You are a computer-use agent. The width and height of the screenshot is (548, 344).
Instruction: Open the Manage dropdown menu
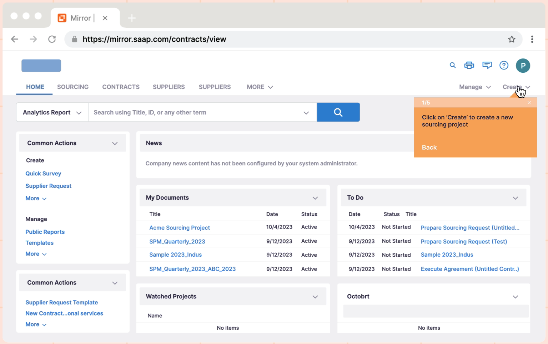(x=475, y=87)
